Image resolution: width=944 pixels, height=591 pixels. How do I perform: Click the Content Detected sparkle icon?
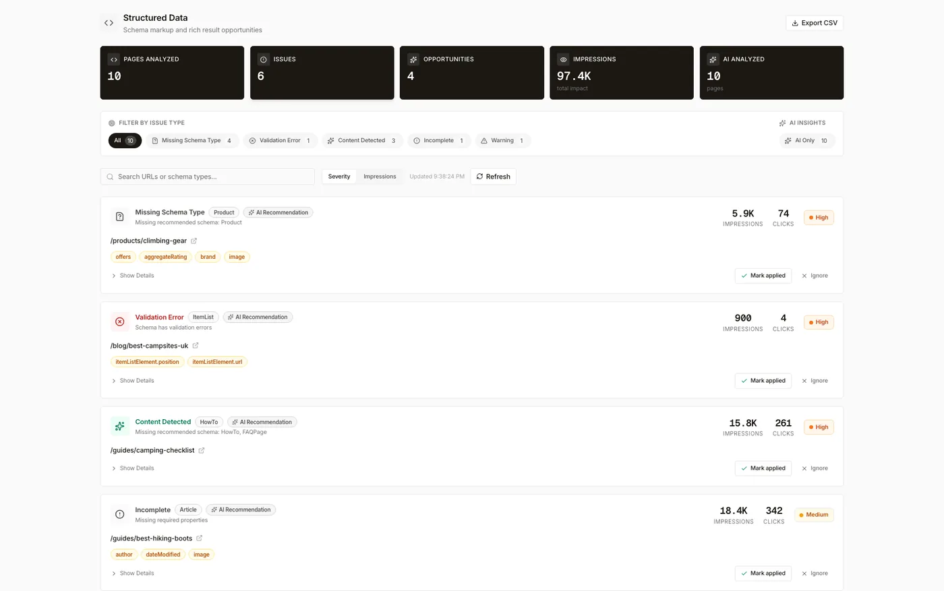click(x=119, y=427)
